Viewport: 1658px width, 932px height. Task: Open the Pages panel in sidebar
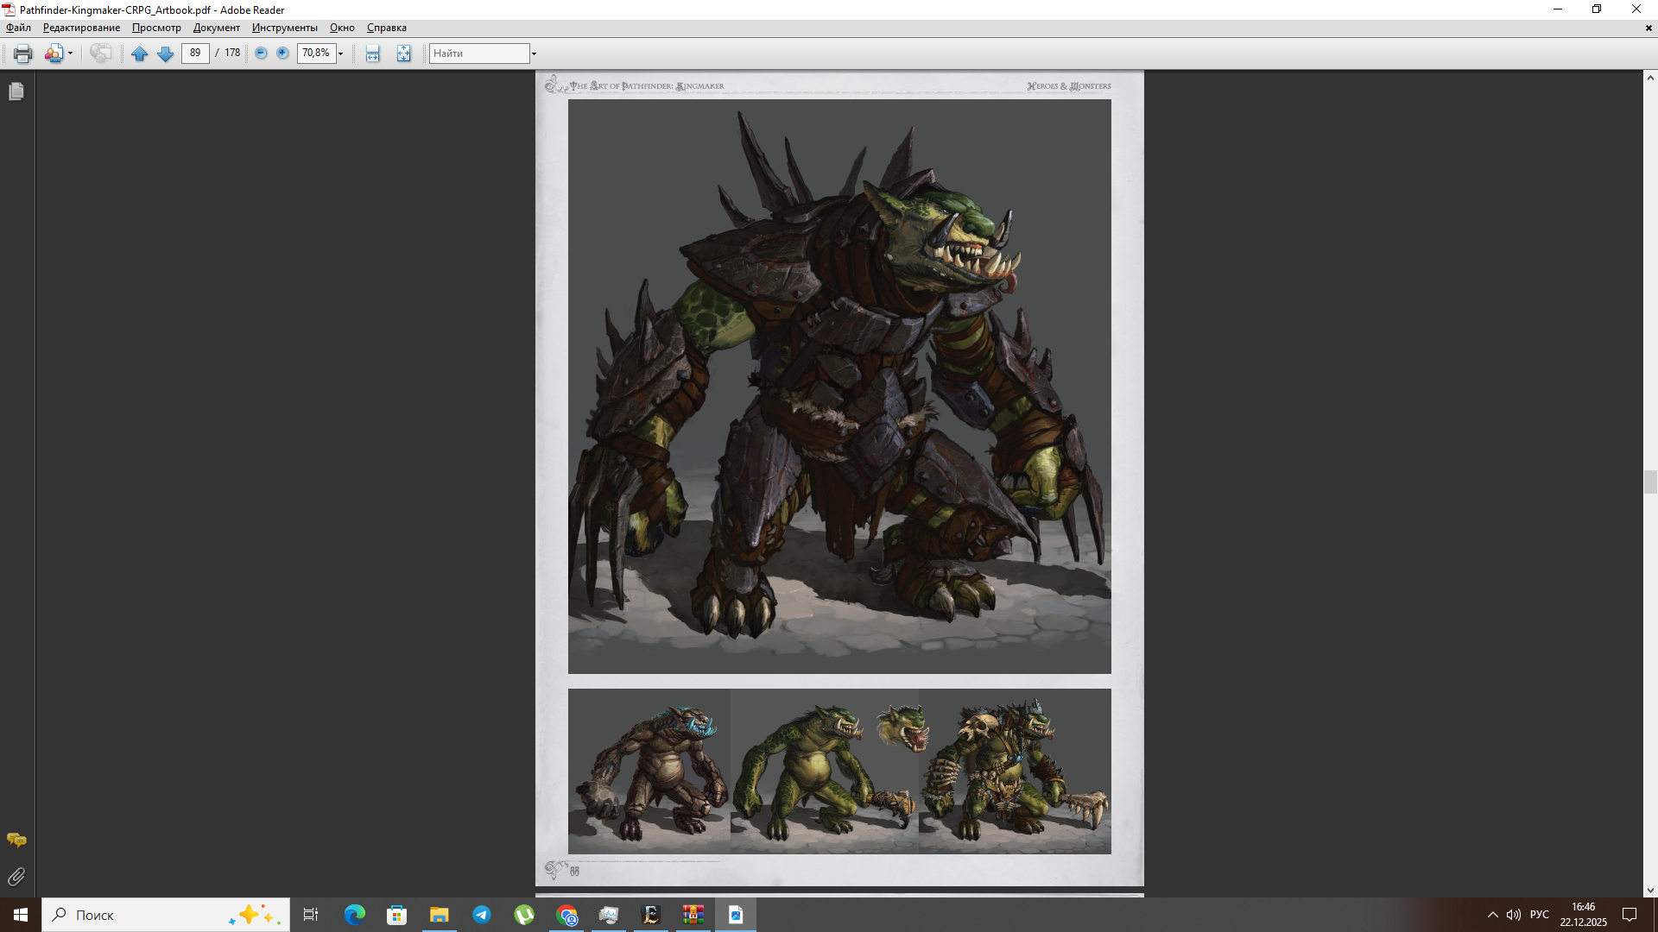tap(16, 91)
